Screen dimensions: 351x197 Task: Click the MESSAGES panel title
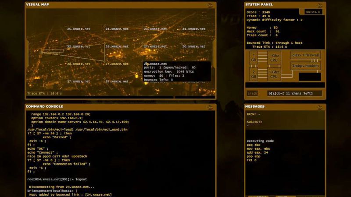[255, 106]
